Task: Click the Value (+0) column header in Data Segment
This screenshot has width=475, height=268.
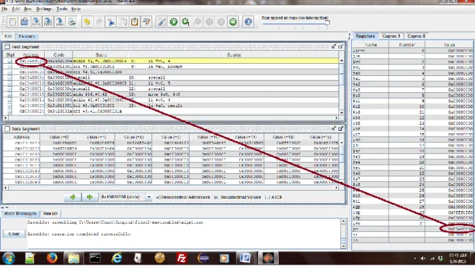Action: [58, 137]
